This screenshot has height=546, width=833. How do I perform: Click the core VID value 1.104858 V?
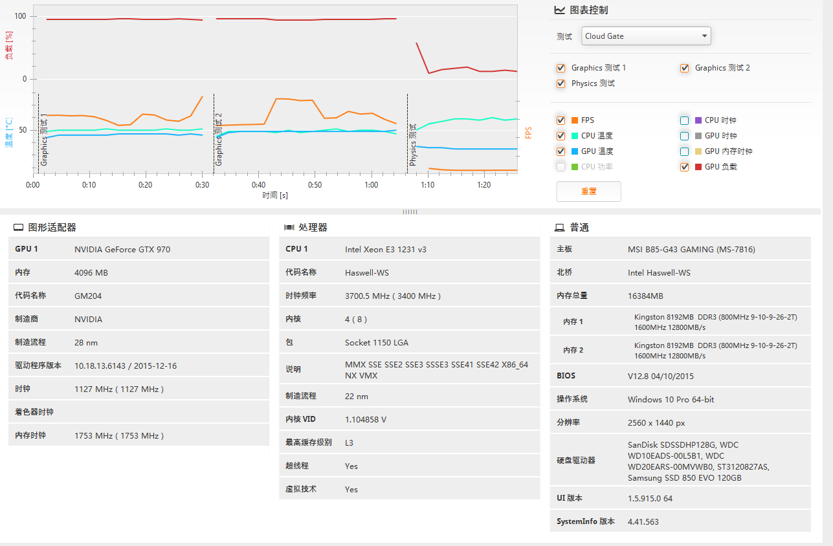(x=366, y=419)
